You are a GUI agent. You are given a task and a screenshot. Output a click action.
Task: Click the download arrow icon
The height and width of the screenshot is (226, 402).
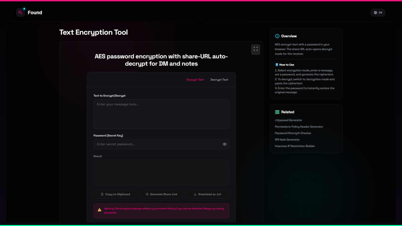pos(195,194)
